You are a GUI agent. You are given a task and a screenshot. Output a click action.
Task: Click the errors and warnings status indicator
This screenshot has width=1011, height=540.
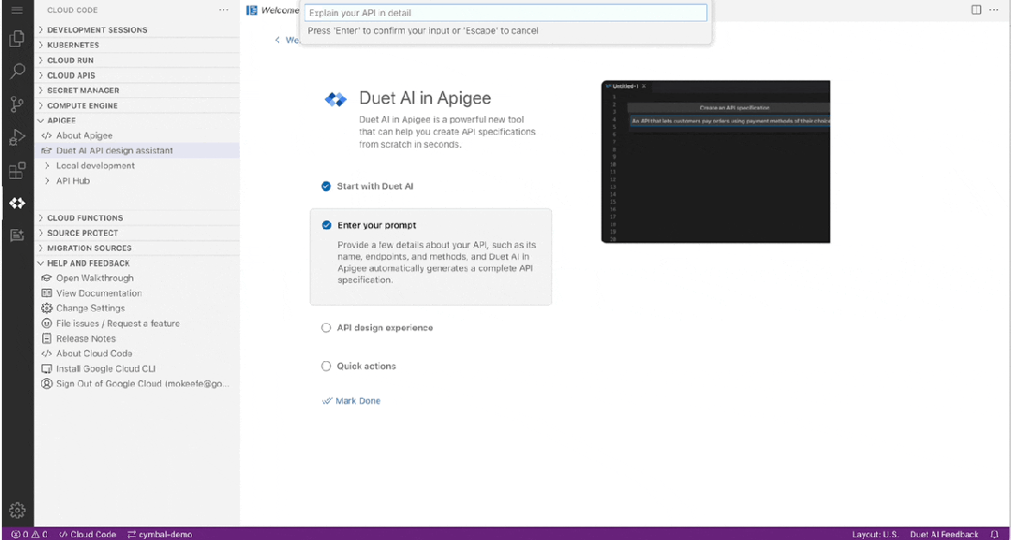coord(28,534)
